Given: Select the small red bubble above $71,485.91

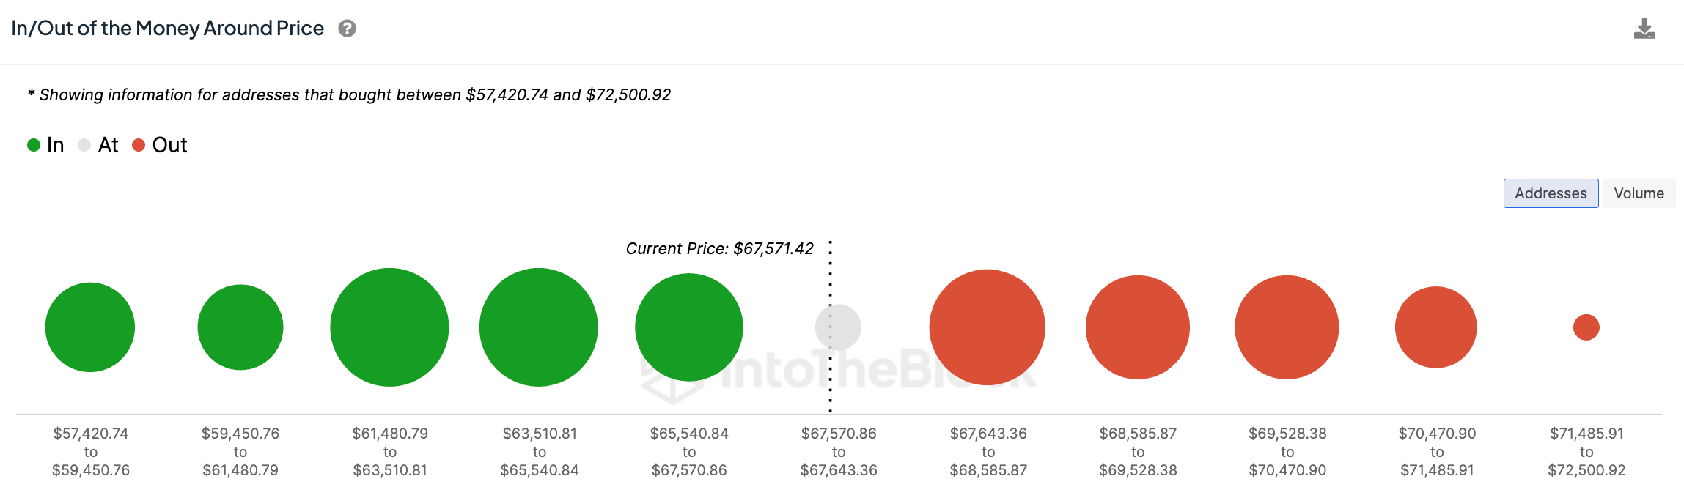Looking at the screenshot, I should (x=1586, y=327).
